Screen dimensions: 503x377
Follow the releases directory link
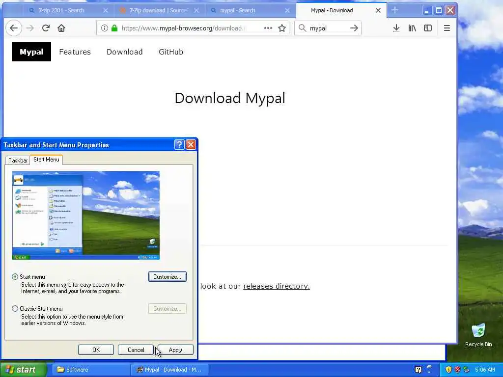[277, 286]
